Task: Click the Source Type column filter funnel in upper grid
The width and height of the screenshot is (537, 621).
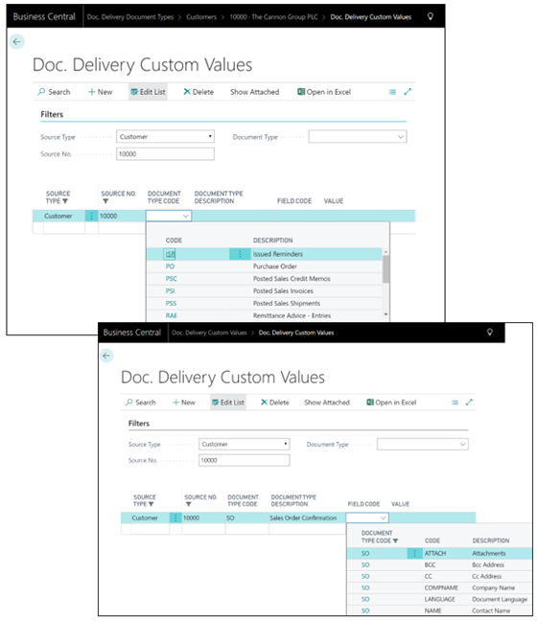Action: click(x=65, y=201)
